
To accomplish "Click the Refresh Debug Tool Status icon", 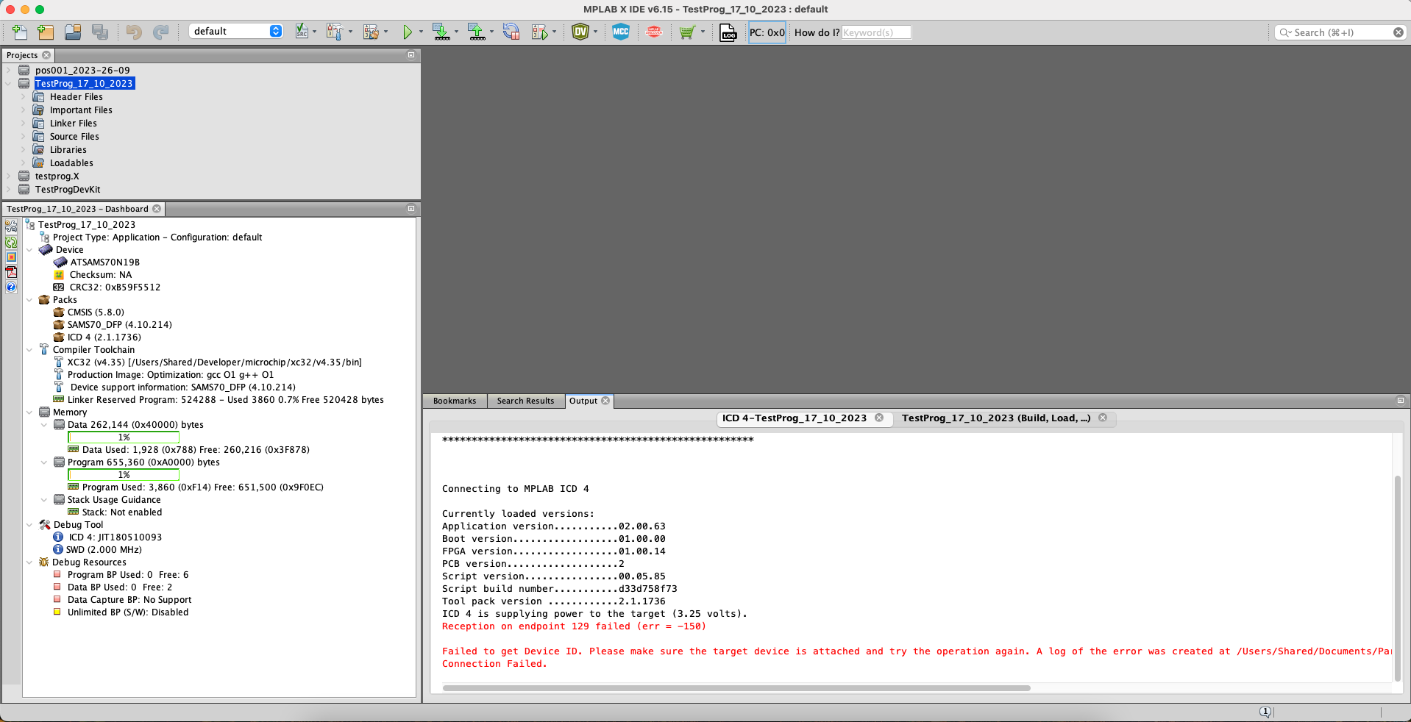I will point(11,242).
